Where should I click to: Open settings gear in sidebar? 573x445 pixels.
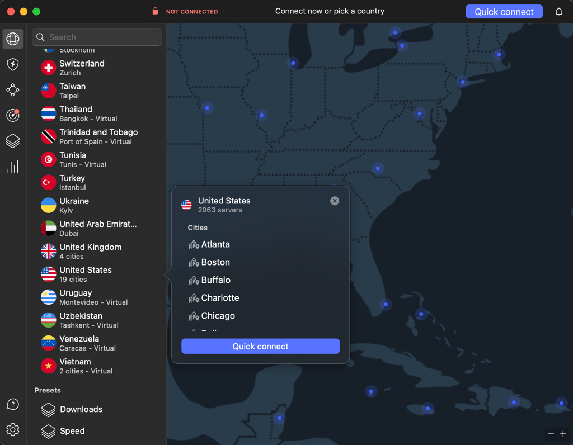13,430
